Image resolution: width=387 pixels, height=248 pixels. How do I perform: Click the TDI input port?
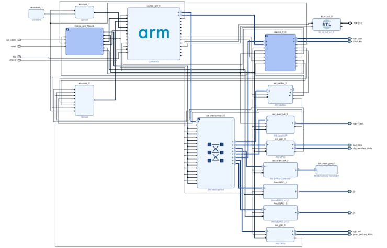coord(19,57)
